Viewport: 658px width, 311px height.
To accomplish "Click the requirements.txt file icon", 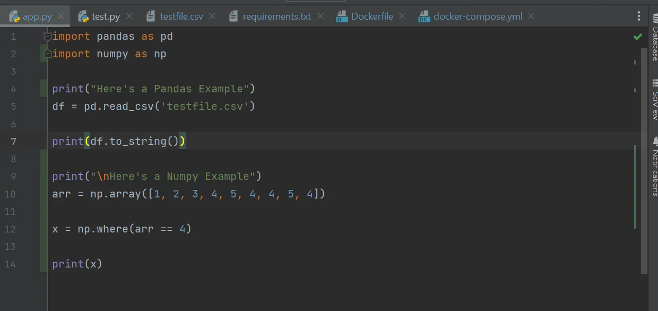I will point(233,16).
